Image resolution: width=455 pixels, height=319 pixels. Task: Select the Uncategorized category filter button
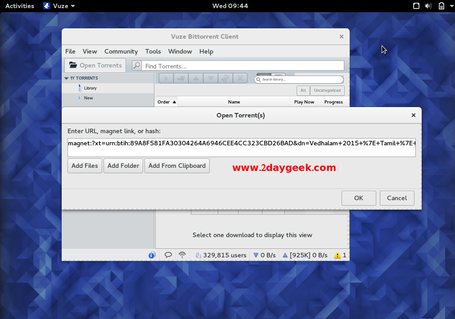point(327,90)
